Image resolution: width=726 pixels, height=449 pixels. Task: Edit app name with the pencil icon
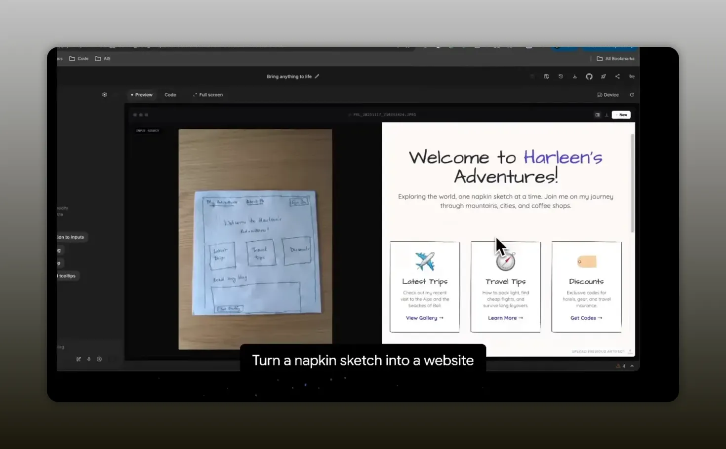click(x=317, y=76)
